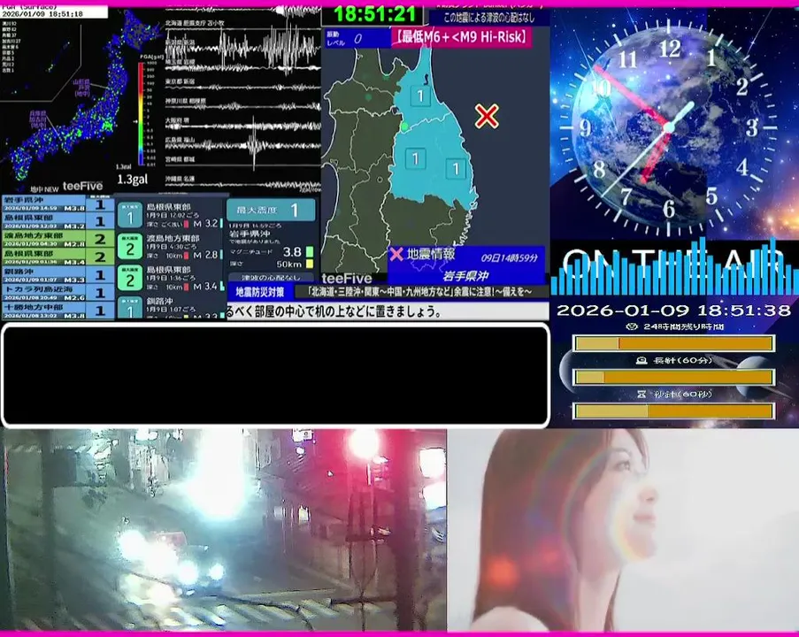The image size is (799, 637).
Task: Click the M 2.8 magnitude of 渡島地方東部
Action: 206,255
